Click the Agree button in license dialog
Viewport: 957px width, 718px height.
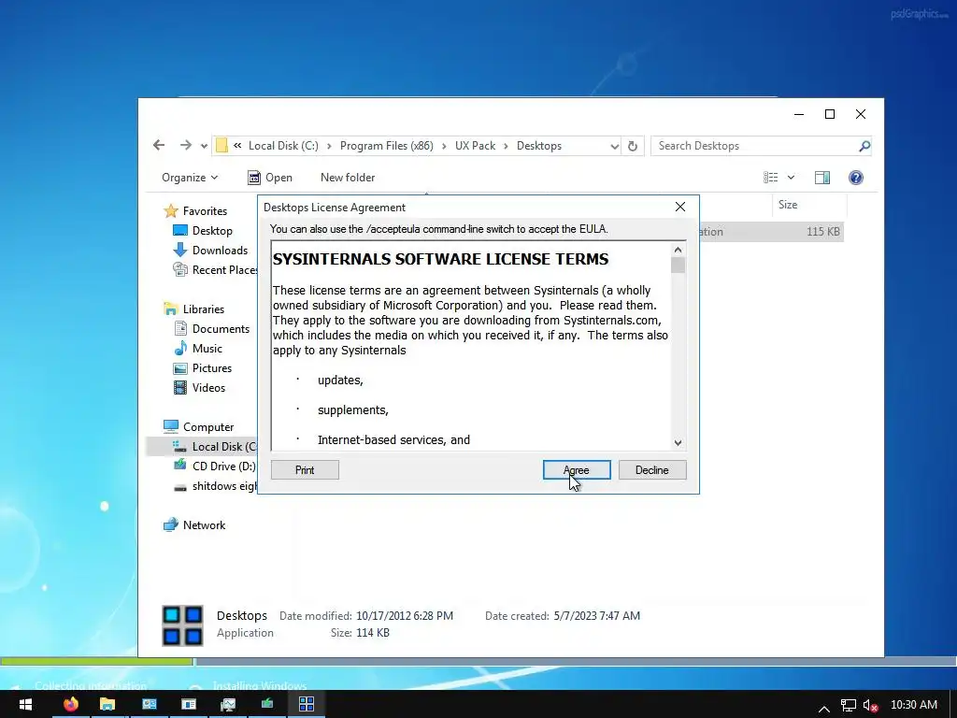(576, 469)
